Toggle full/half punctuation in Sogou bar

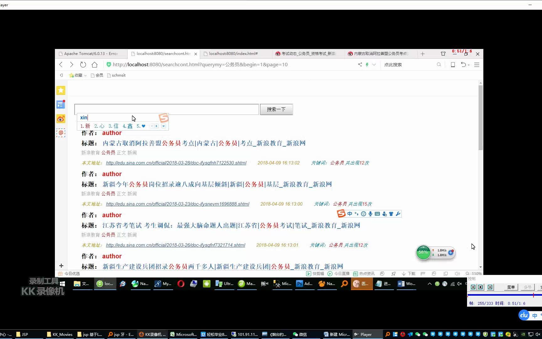[x=356, y=213]
